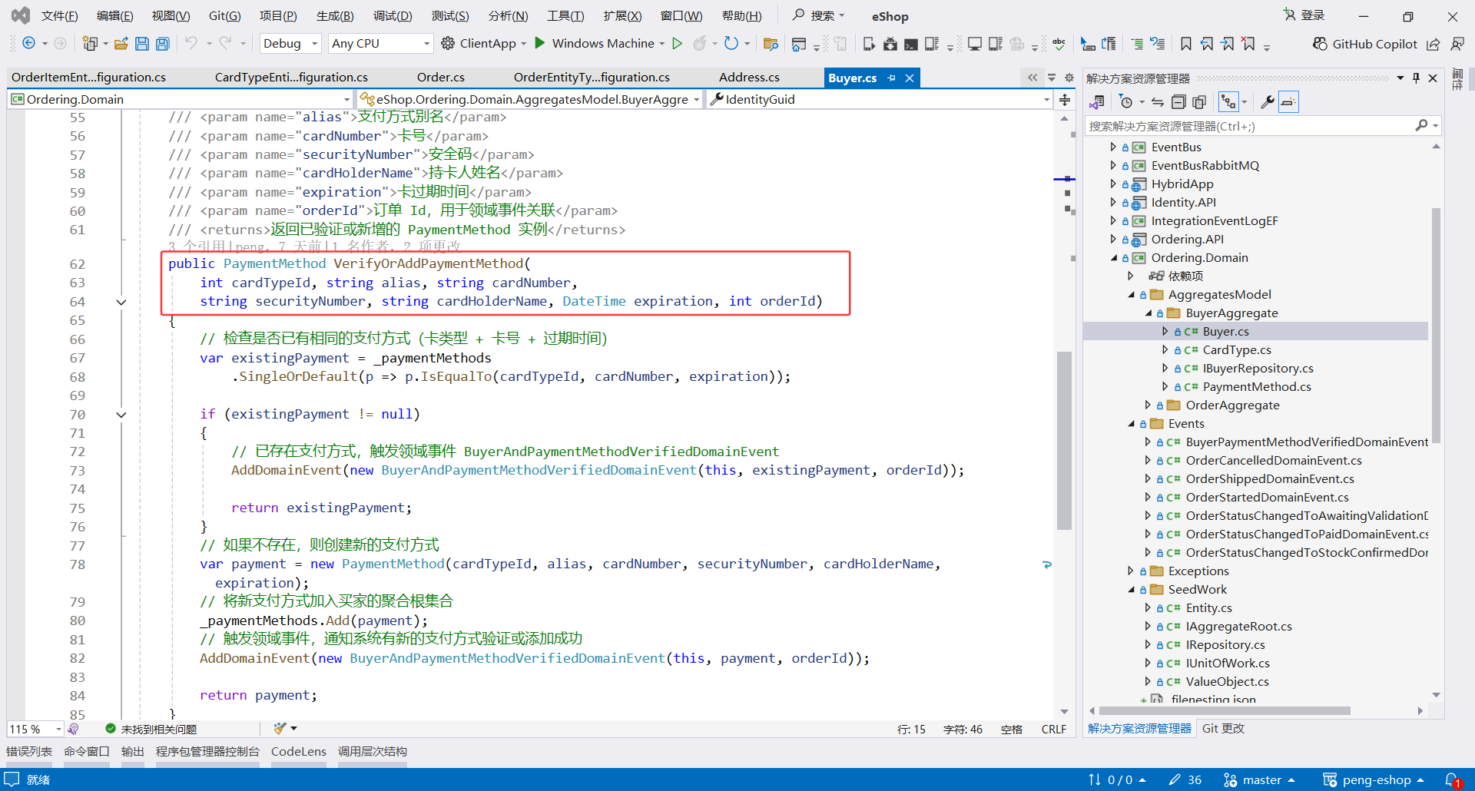Select CardType.cs in Solution Explorer
The height and width of the screenshot is (791, 1475).
[1237, 350]
